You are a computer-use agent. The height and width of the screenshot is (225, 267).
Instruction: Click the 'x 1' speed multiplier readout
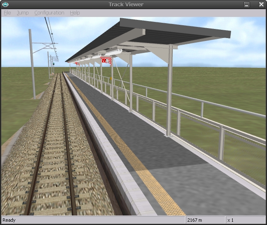pyautogui.click(x=230, y=220)
